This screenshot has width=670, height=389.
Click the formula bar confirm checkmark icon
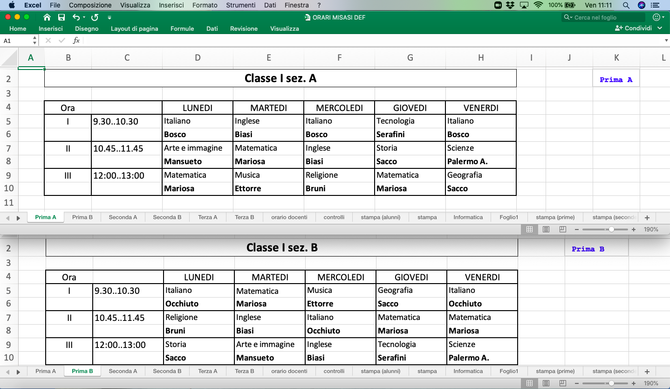coord(62,41)
